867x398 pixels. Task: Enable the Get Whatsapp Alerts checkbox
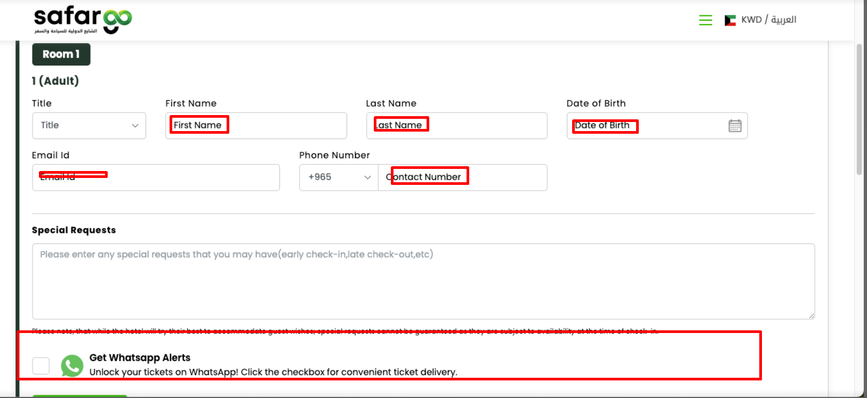coord(41,365)
